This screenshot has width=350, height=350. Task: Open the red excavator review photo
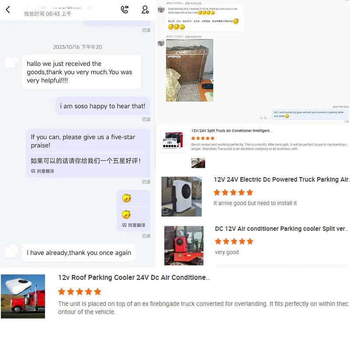(184, 245)
